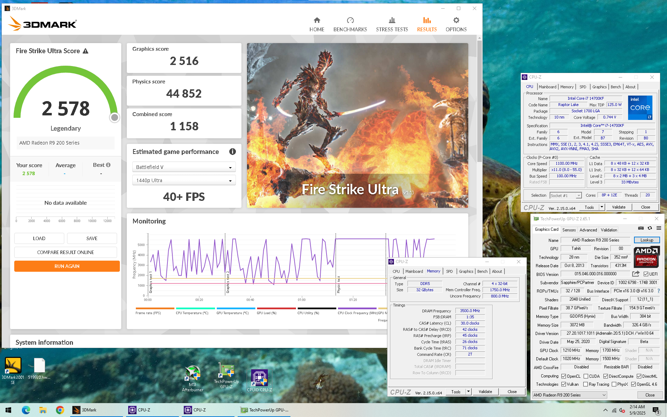Screen dimensions: 667x417
Task: Click the GPU-Z refresh icon
Action: (650, 228)
